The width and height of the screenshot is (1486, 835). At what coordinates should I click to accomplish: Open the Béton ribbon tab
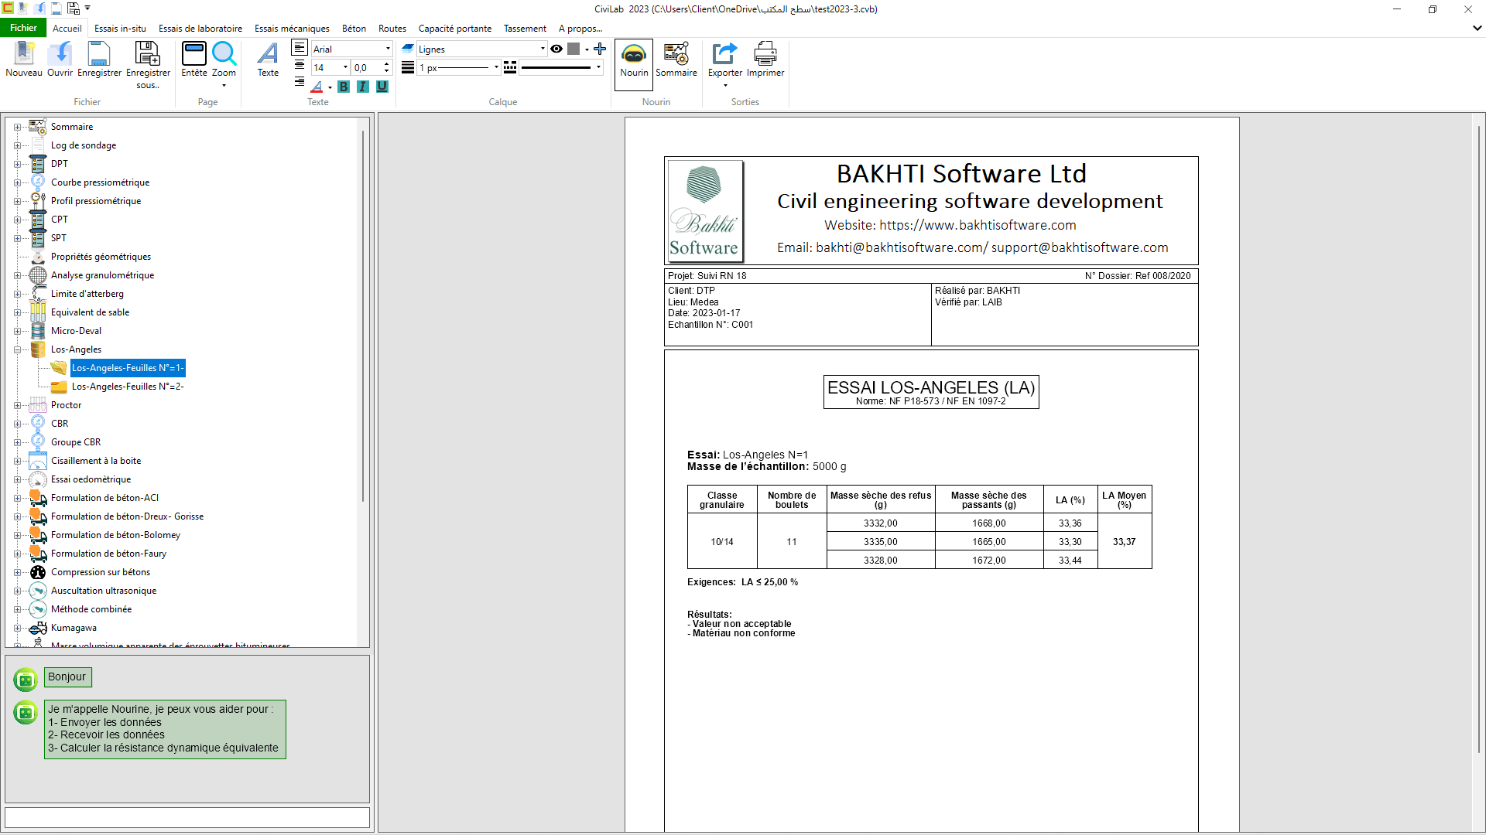(x=354, y=29)
